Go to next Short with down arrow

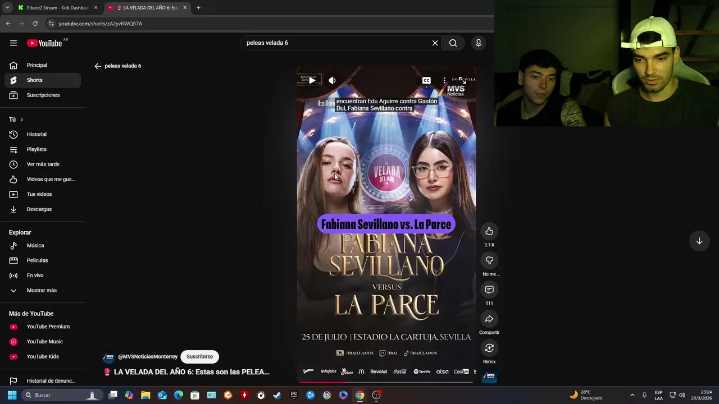click(699, 241)
